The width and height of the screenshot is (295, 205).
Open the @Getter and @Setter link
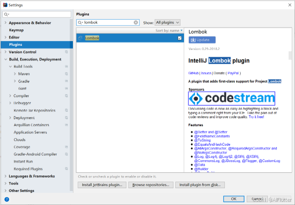[211, 132]
